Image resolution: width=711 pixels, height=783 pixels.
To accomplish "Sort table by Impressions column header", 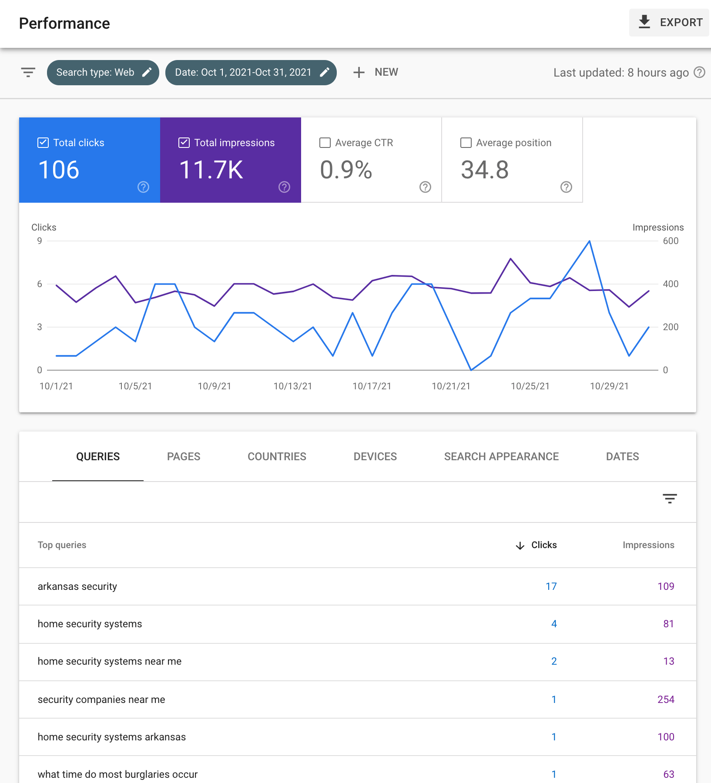I will pyautogui.click(x=648, y=545).
